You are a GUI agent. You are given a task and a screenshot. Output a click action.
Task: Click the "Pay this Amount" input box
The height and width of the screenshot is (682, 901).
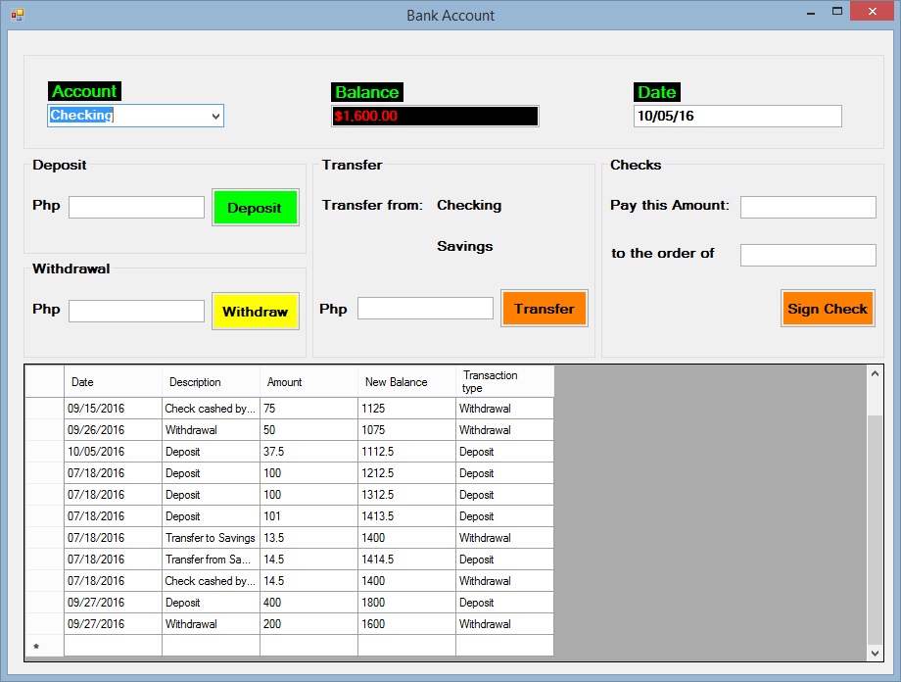(808, 206)
